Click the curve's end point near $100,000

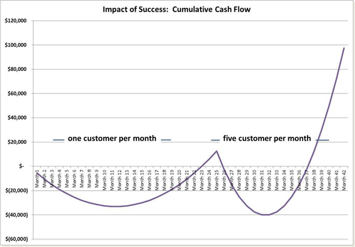click(344, 48)
